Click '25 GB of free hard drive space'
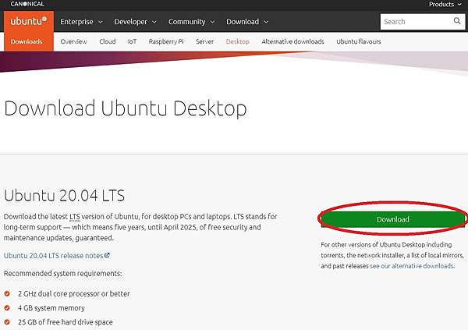The image size is (468, 330). click(66, 322)
